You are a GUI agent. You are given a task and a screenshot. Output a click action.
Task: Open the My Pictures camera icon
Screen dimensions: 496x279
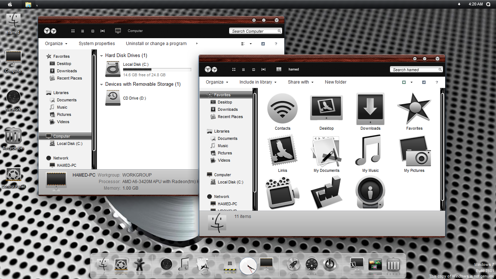[x=414, y=150]
